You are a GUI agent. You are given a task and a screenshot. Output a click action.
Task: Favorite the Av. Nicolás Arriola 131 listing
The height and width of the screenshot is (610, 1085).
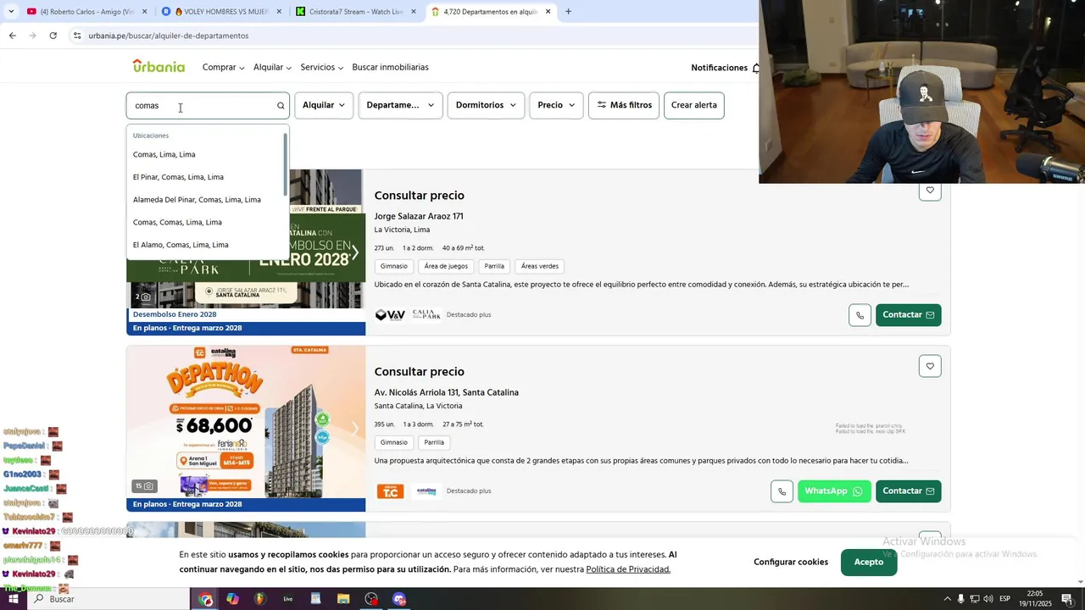pos(930,366)
